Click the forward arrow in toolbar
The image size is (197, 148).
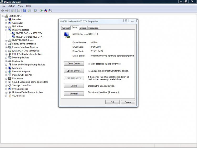click(x=7, y=11)
